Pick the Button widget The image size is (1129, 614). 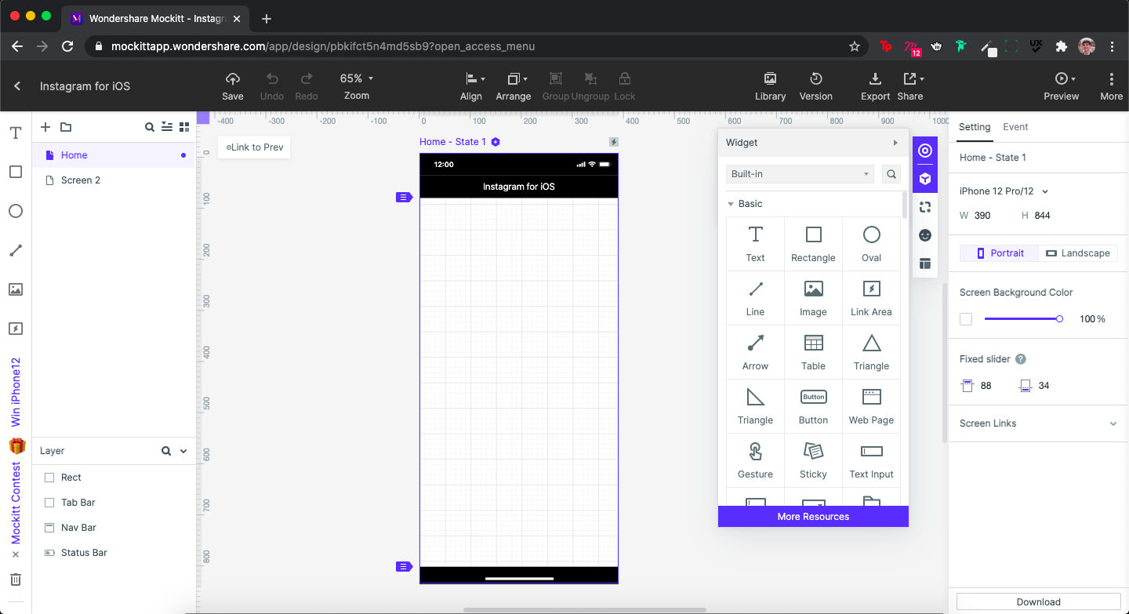pyautogui.click(x=813, y=406)
